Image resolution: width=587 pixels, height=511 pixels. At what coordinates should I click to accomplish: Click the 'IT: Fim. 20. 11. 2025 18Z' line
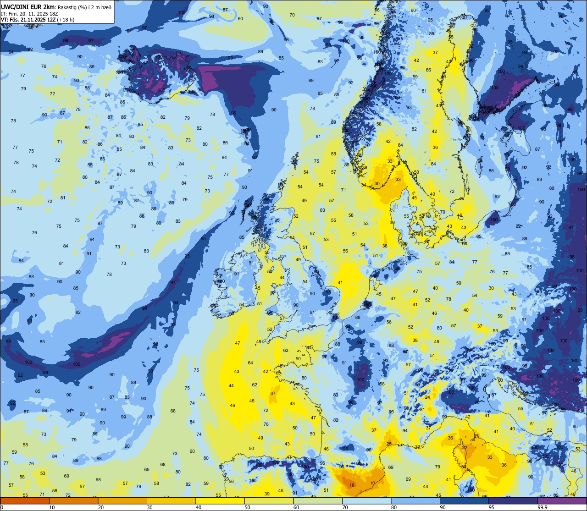[x=29, y=13]
